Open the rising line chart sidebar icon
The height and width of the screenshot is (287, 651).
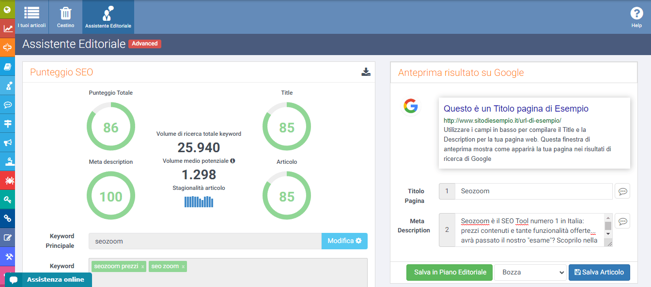(8, 29)
